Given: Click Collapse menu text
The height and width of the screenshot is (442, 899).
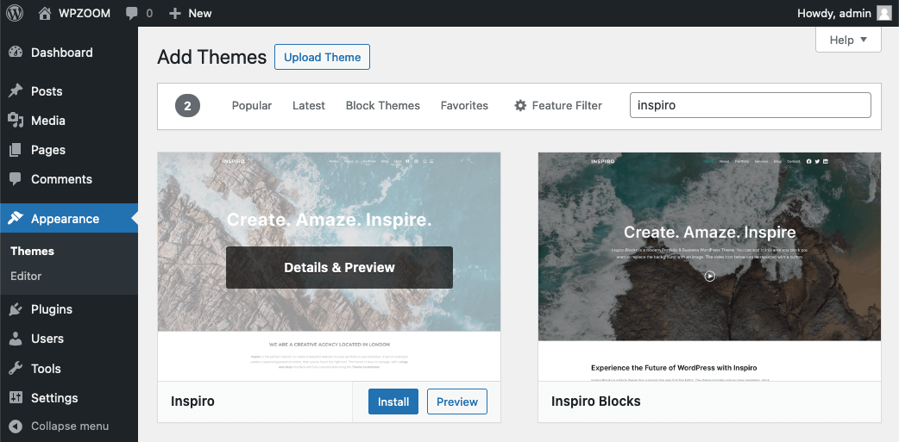Looking at the screenshot, I should click(70, 426).
